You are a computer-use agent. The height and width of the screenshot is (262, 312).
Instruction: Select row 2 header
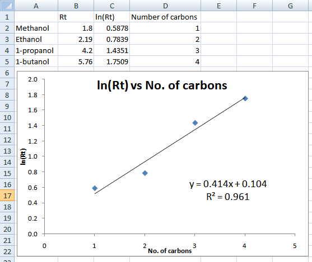[x=7, y=27]
